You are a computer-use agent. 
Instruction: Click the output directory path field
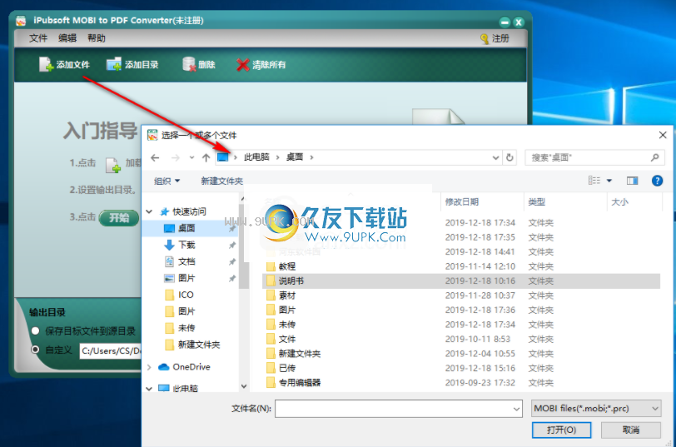(111, 350)
